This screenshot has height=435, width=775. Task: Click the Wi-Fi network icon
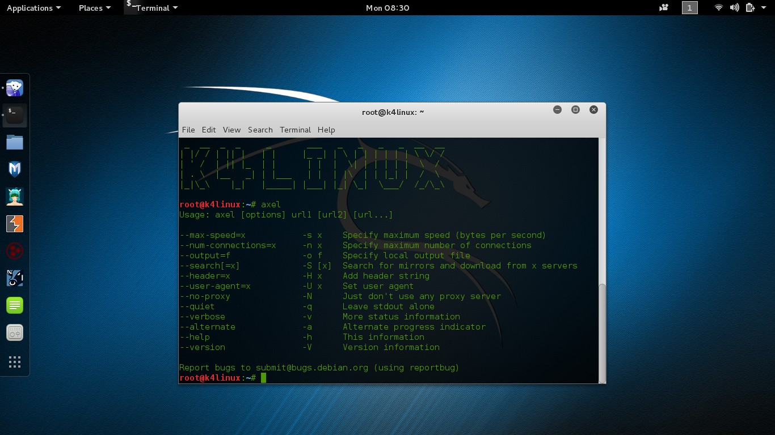[719, 8]
